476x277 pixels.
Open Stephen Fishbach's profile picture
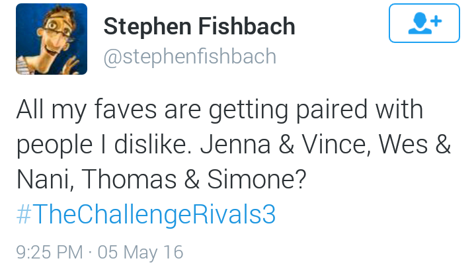tap(52, 39)
